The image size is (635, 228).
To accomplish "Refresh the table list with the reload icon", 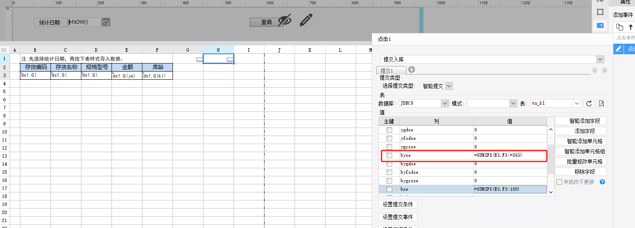I will point(588,103).
